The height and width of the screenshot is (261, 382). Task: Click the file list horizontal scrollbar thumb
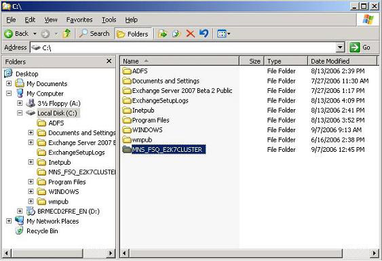[x=235, y=254]
